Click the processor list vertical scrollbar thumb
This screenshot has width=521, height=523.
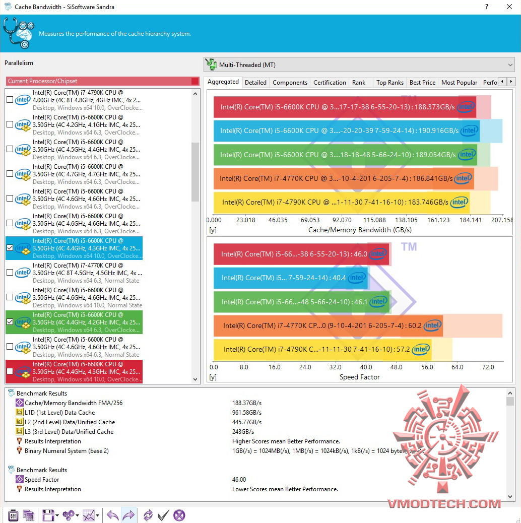tap(195, 172)
